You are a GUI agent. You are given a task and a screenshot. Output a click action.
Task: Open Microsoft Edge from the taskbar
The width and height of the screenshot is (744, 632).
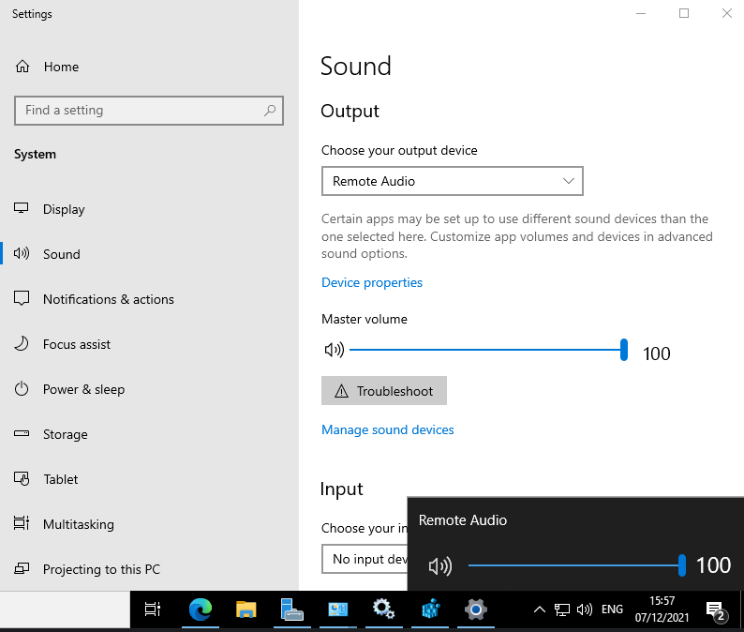(x=201, y=609)
